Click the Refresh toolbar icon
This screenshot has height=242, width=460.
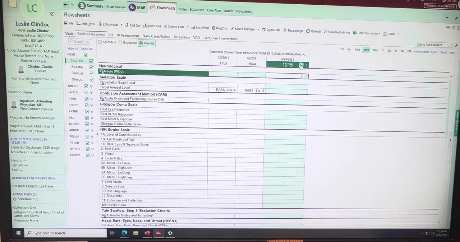[308, 31]
